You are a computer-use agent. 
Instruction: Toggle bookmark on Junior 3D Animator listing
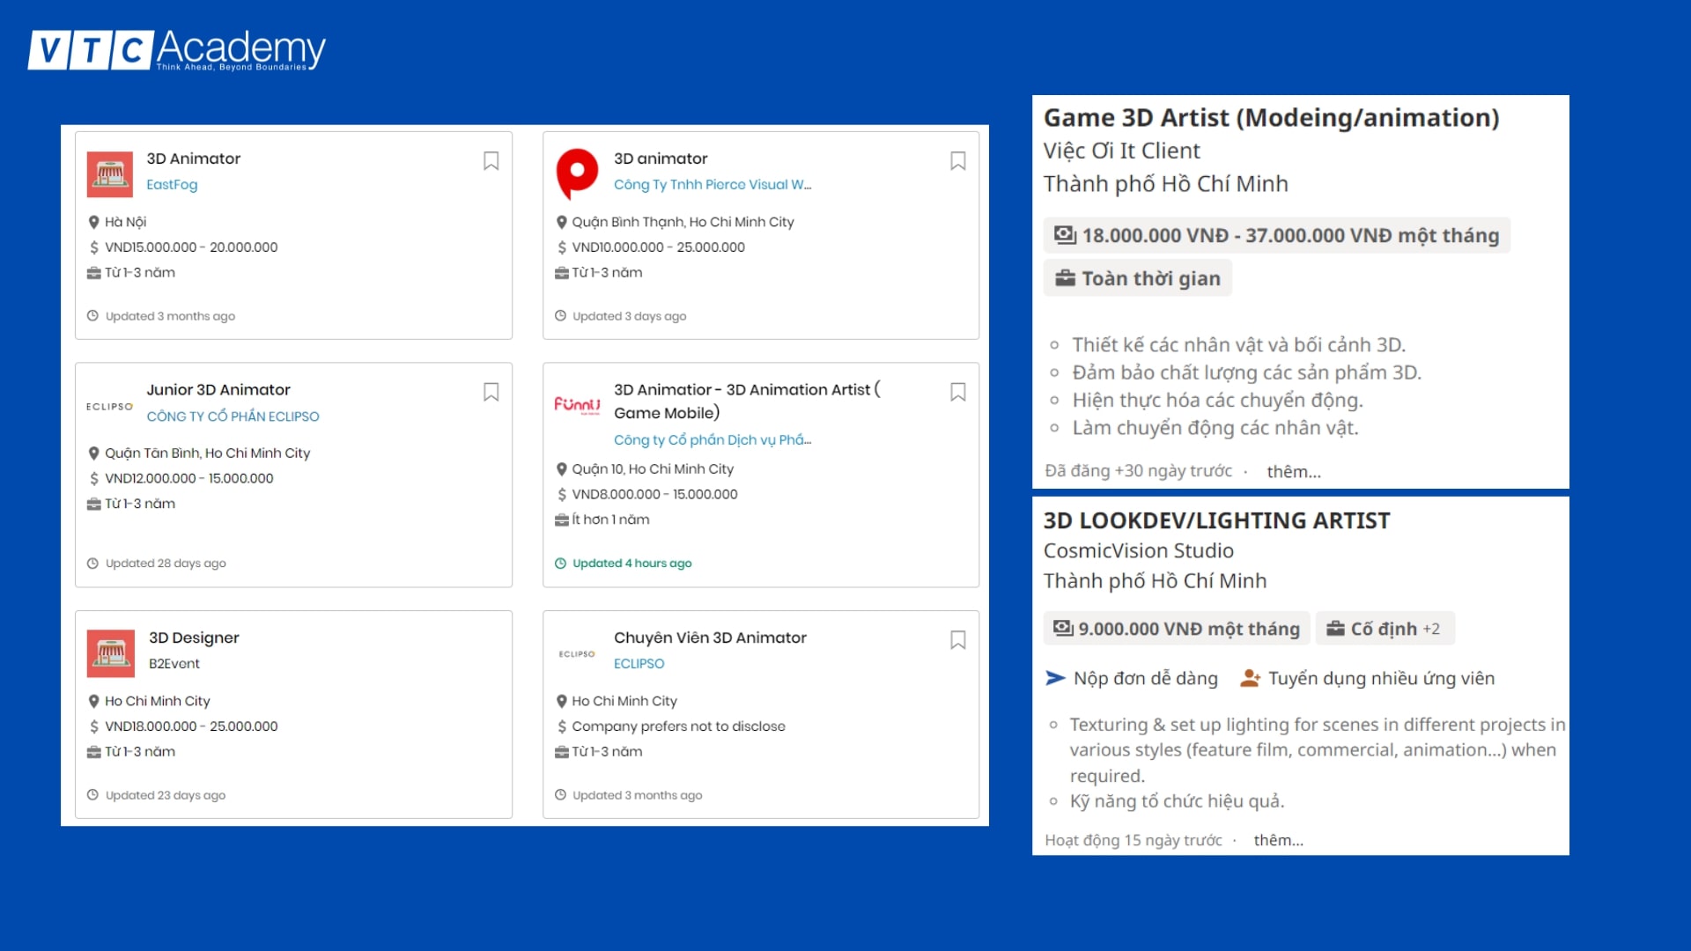[491, 392]
